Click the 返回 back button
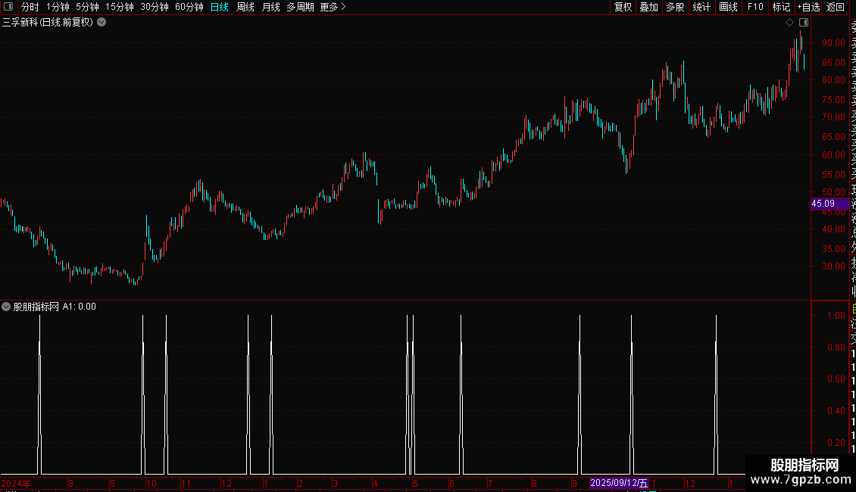Image resolution: width=856 pixels, height=492 pixels. point(836,7)
